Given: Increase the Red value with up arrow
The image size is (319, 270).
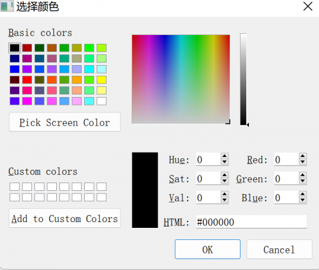Looking at the screenshot, I should [x=302, y=156].
